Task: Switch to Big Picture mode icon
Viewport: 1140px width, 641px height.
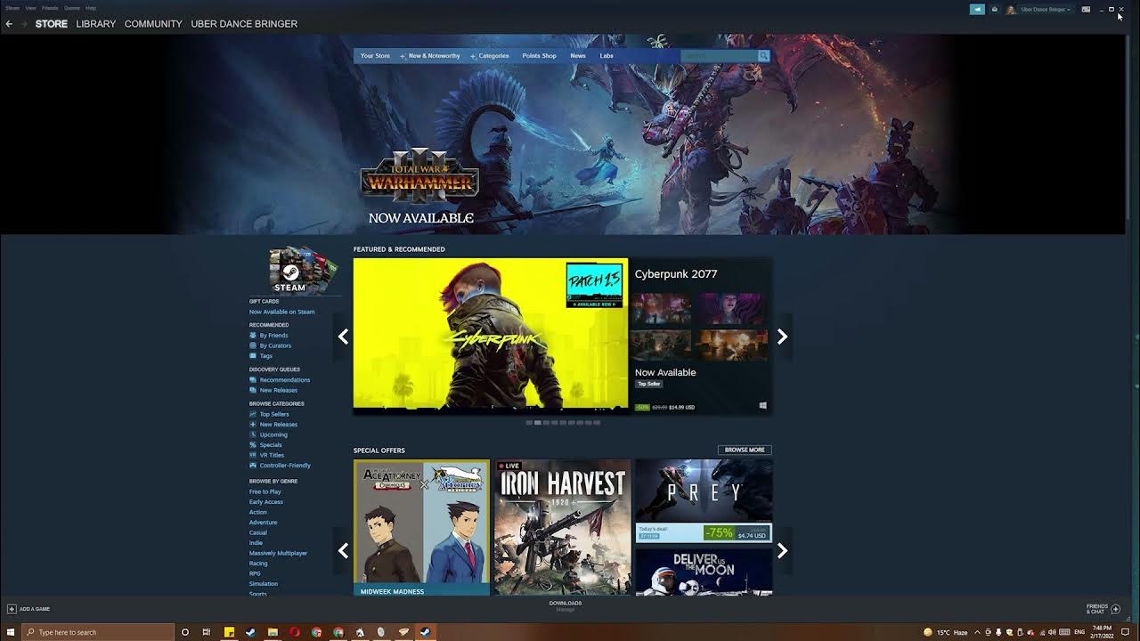Action: 1086,9
